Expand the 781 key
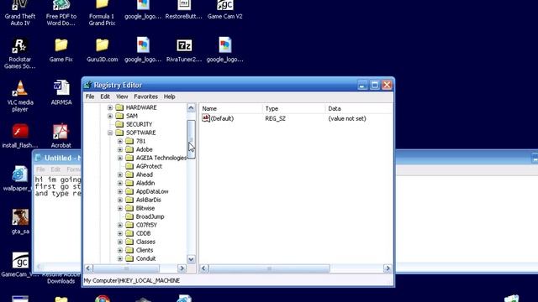 click(x=120, y=141)
